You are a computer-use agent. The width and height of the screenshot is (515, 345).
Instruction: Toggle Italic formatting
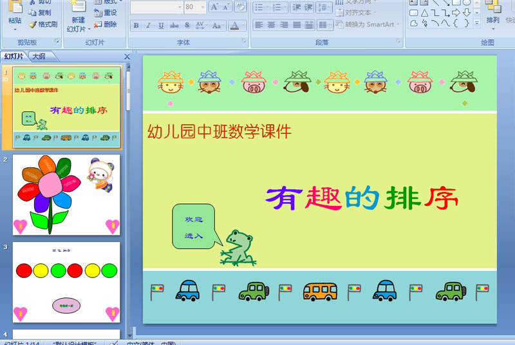tap(149, 25)
